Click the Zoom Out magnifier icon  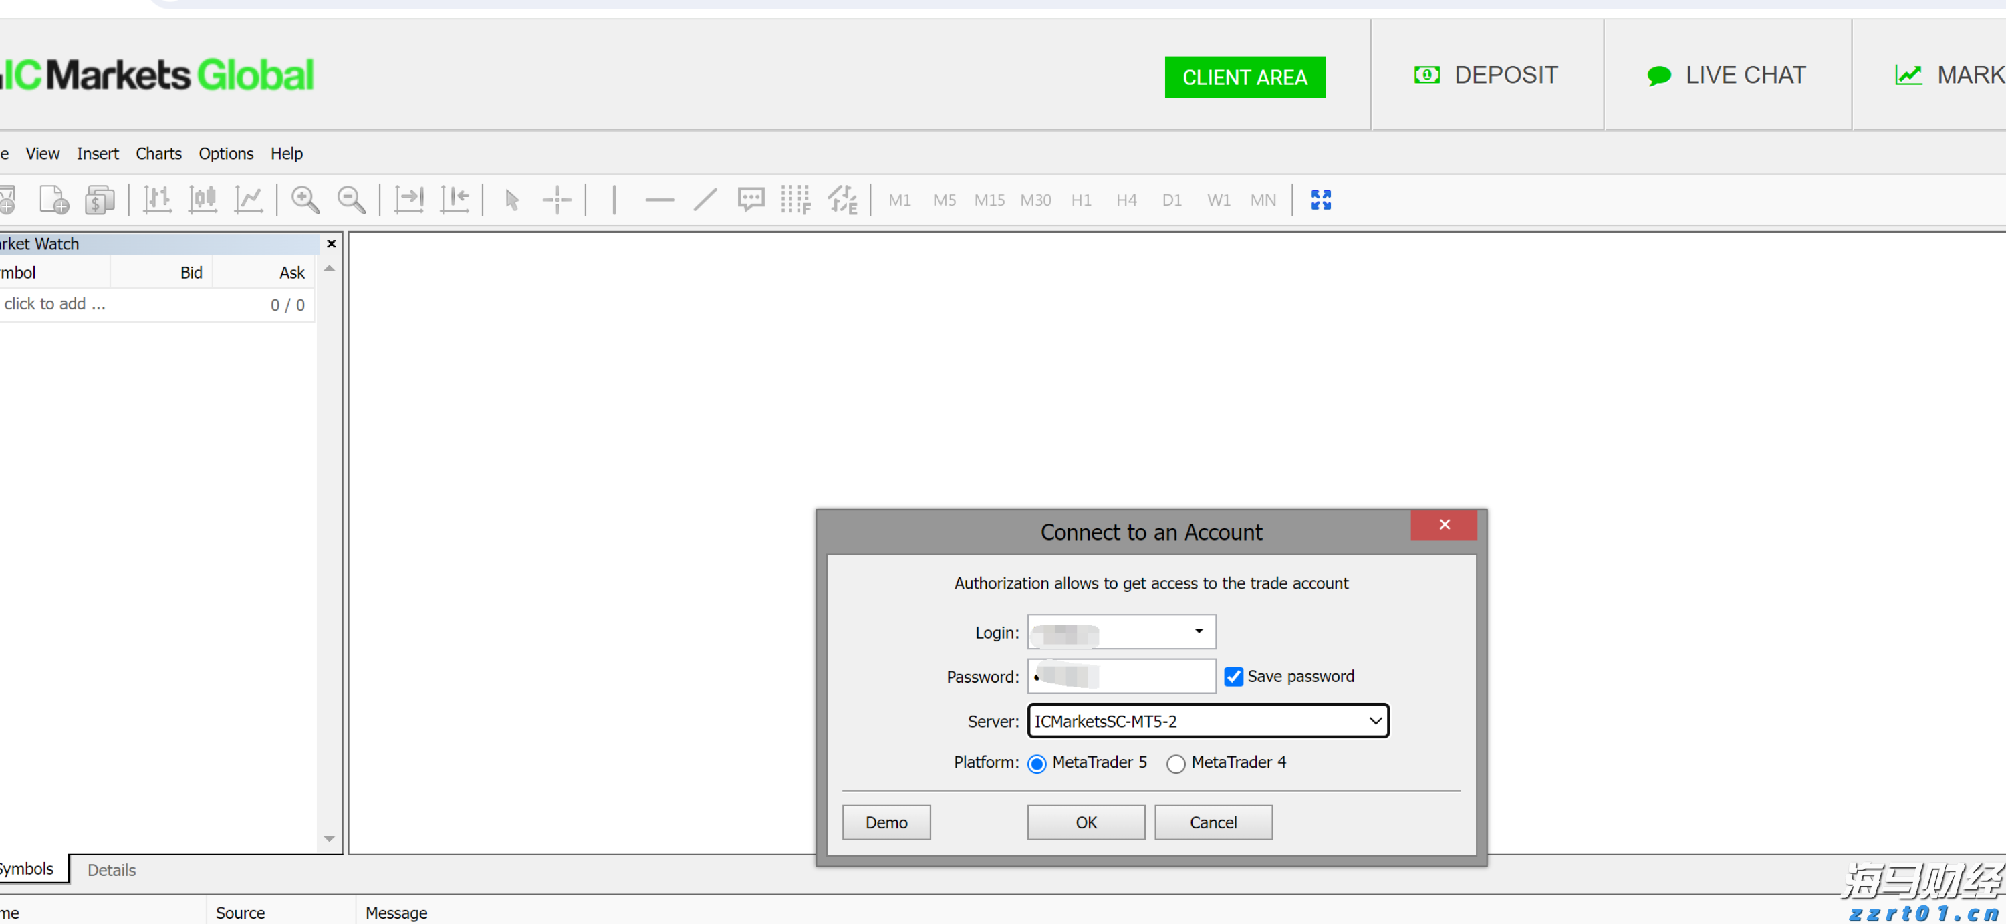(350, 200)
